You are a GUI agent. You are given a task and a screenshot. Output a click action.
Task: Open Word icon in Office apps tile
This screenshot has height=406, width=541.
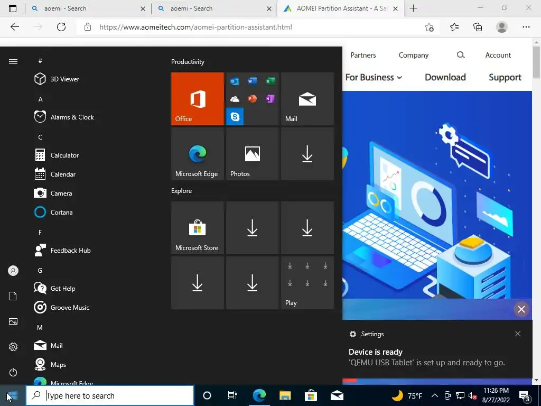[x=252, y=81]
